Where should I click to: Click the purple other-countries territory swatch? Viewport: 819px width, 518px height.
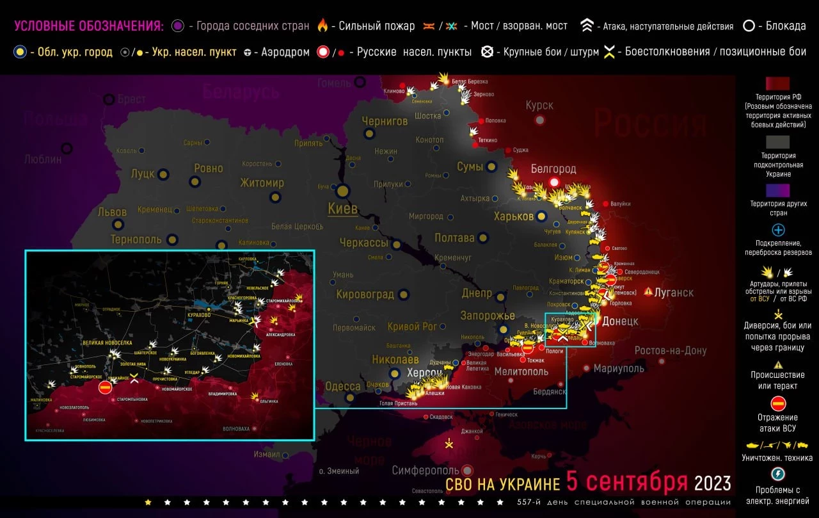point(777,190)
